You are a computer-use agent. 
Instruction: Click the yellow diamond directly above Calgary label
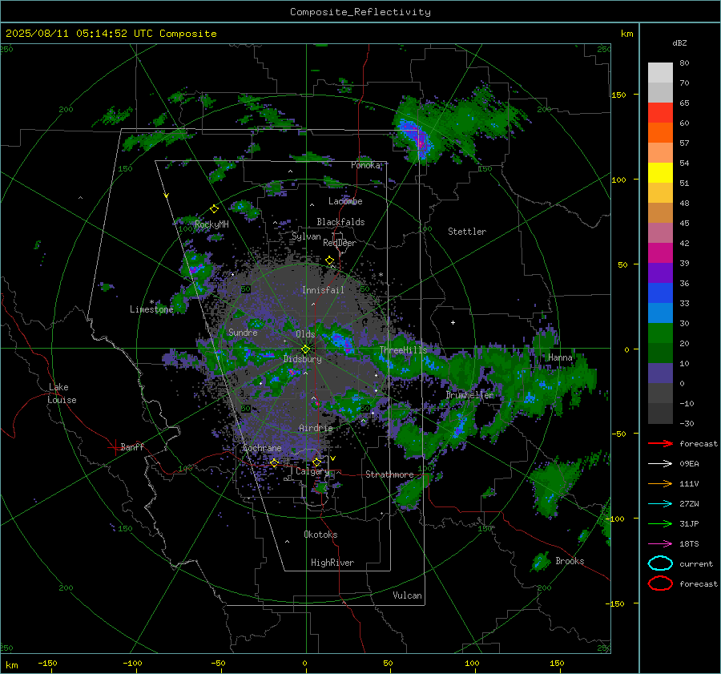[x=316, y=462]
